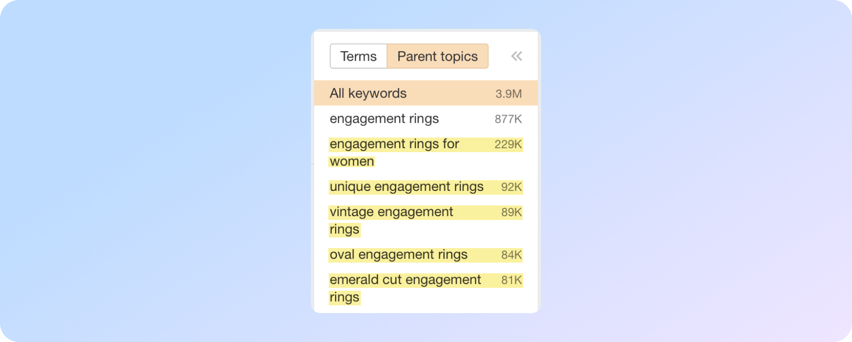
Task: Select the unique engagement rings topic
Action: click(x=406, y=187)
